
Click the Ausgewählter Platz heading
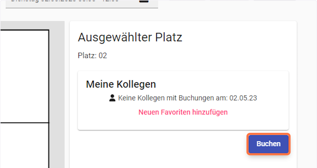(130, 38)
